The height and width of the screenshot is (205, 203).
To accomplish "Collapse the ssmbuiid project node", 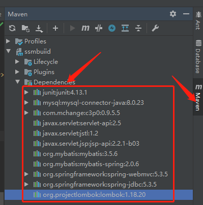I will pos(8,51).
